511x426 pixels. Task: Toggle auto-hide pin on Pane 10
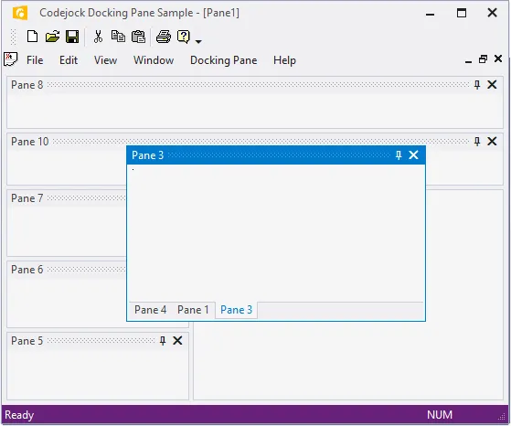(477, 142)
